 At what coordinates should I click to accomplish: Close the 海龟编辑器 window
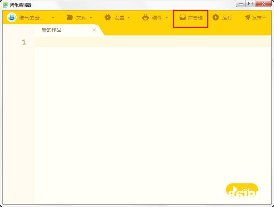coord(263,4)
